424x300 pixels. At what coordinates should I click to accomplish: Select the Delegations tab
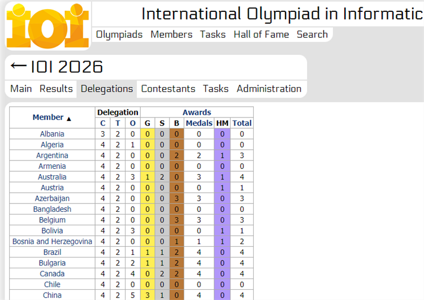pos(107,89)
